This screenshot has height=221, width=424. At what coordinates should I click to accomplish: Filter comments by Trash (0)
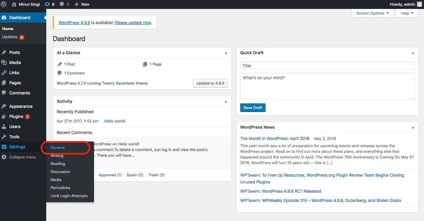point(156,175)
